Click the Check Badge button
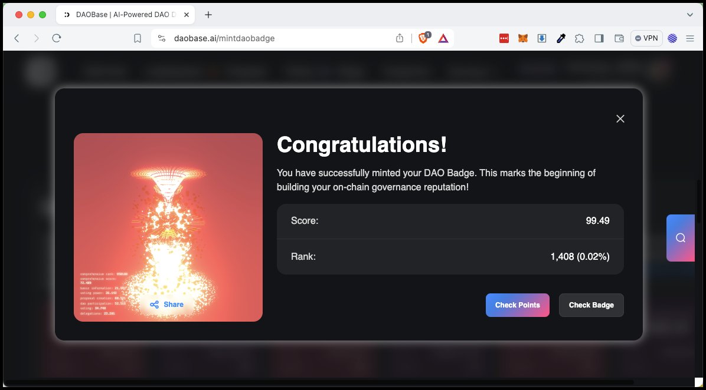 591,305
